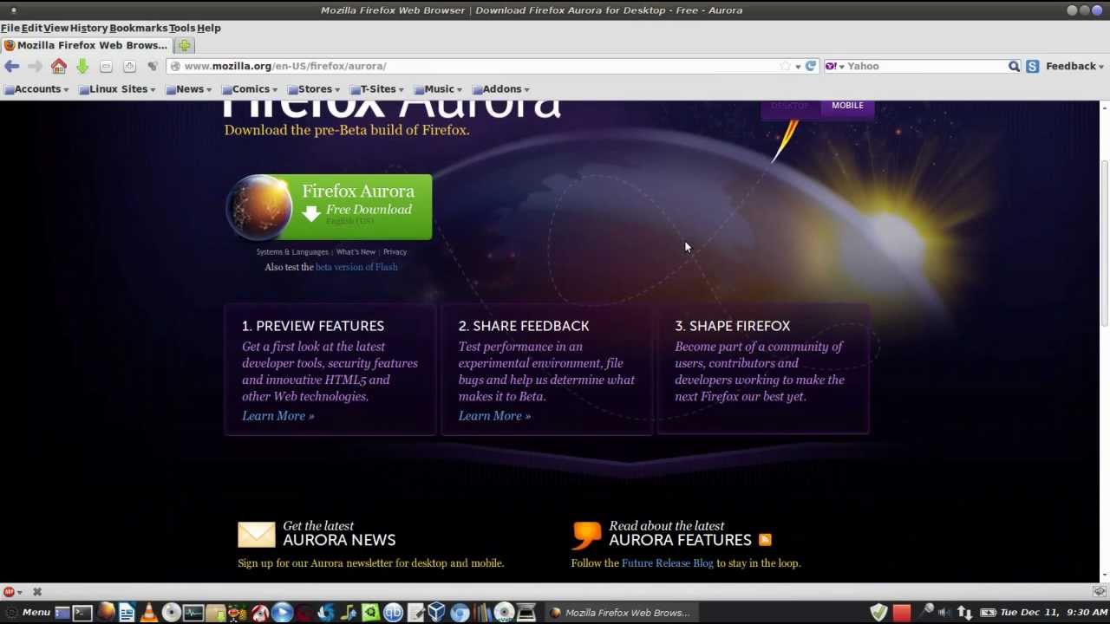Reload the page using the refresh icon
The width and height of the screenshot is (1110, 624).
pos(811,66)
